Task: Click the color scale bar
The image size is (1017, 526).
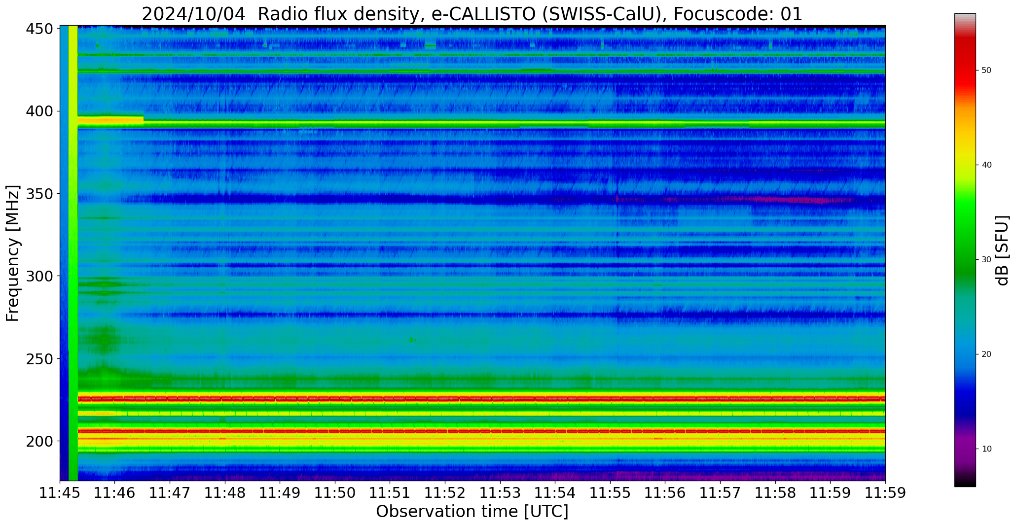Action: click(965, 250)
